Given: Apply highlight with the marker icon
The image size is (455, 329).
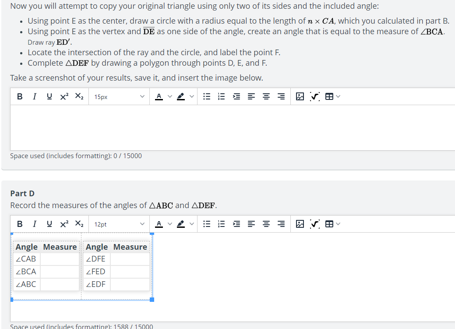Looking at the screenshot, I should point(180,96).
